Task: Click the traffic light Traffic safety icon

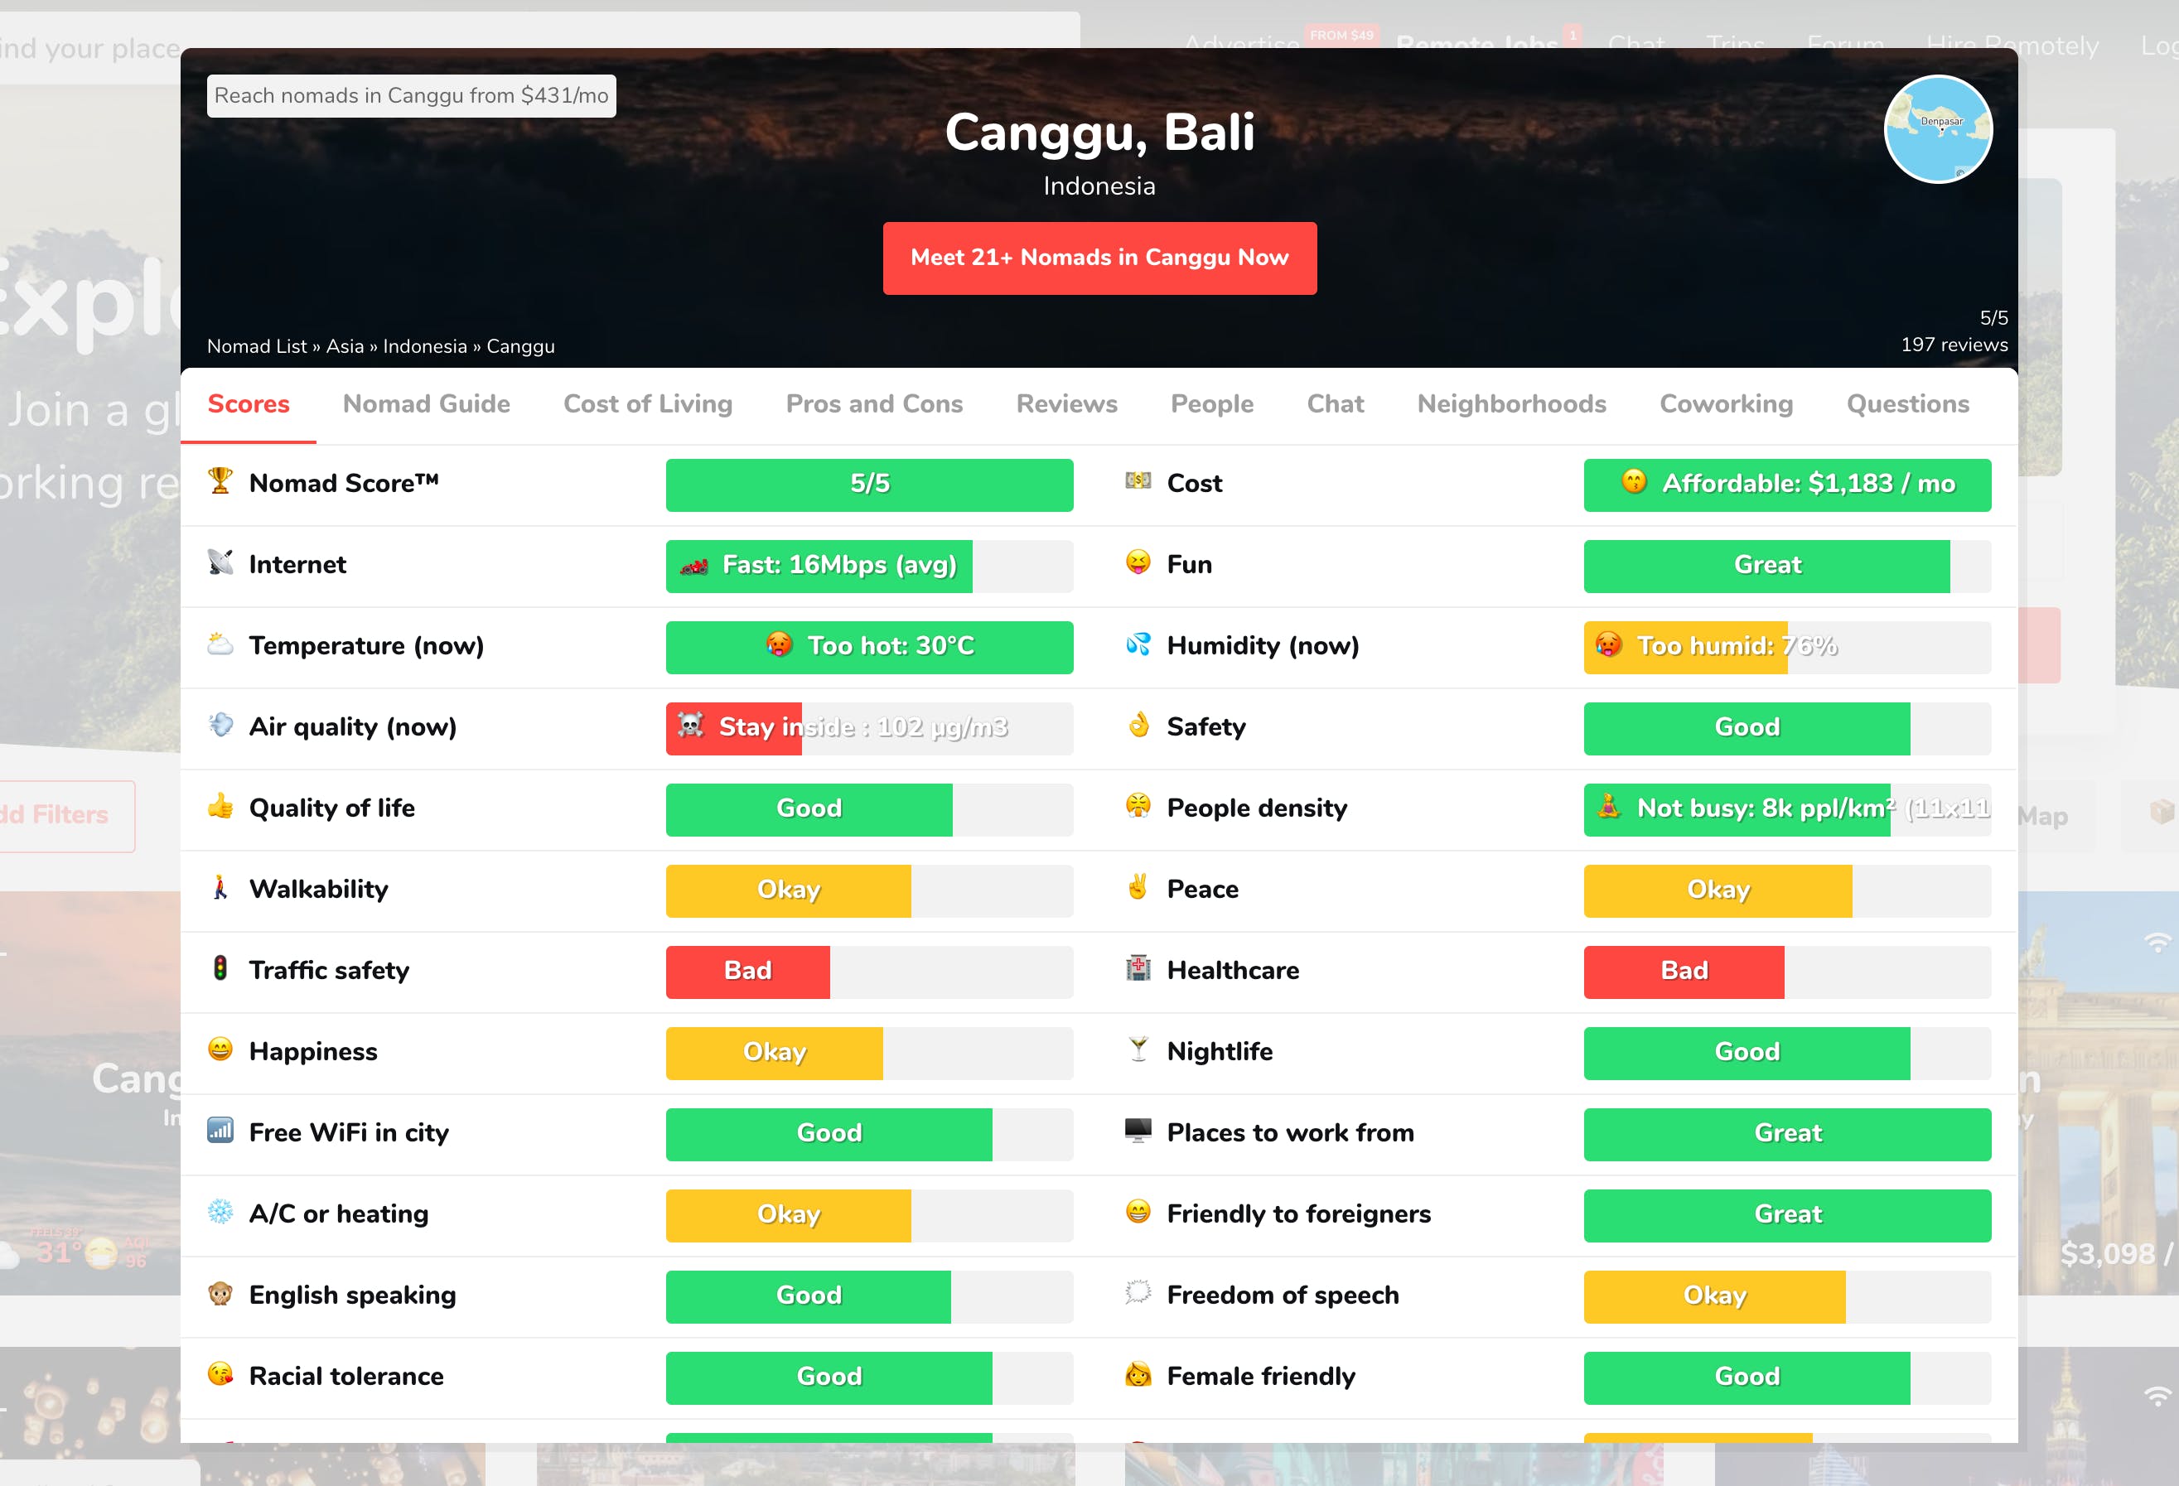Action: (x=220, y=968)
